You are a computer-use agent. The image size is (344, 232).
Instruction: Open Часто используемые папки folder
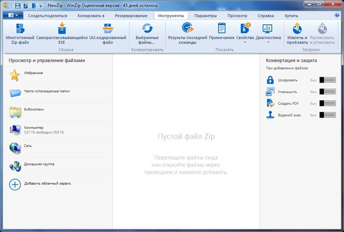click(15, 93)
